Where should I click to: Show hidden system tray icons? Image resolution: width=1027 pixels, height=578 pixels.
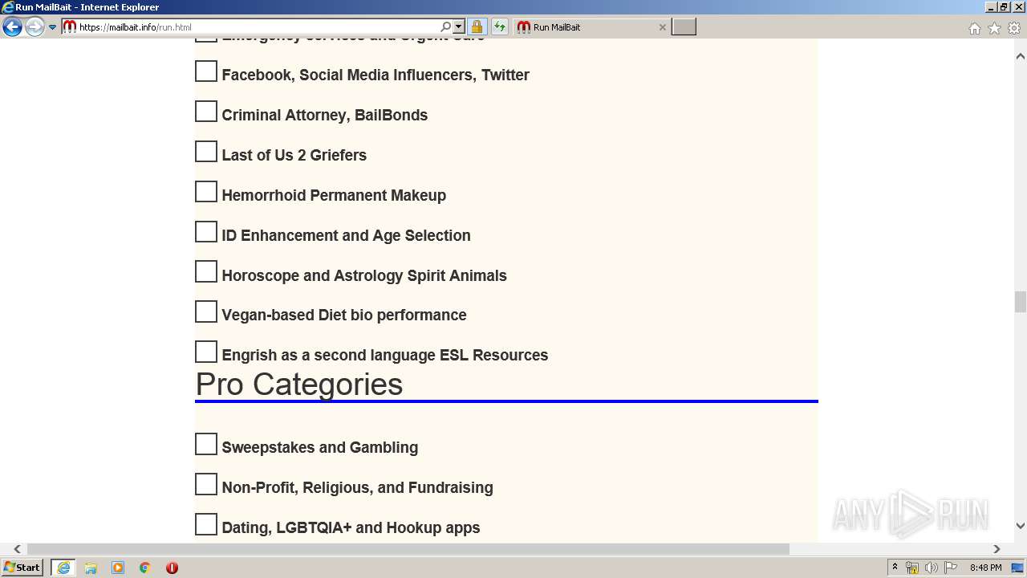(x=895, y=568)
